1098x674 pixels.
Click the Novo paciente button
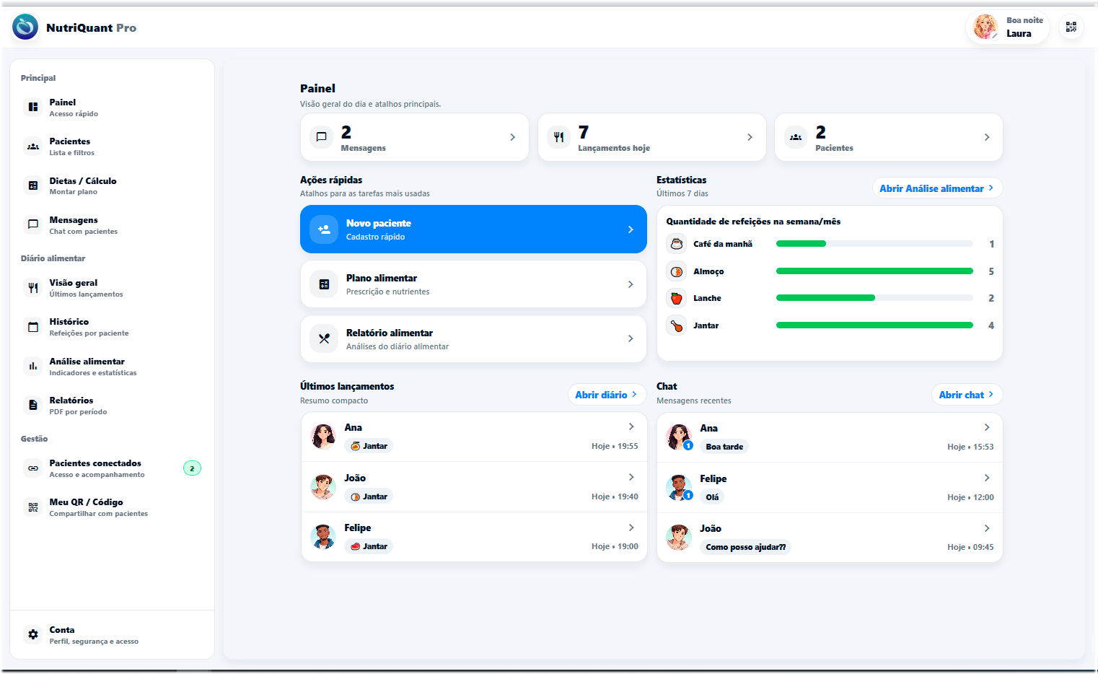(473, 229)
